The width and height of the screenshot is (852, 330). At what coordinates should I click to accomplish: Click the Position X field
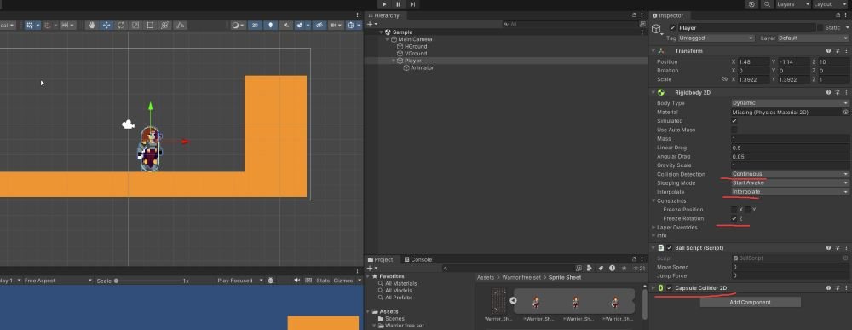click(753, 62)
